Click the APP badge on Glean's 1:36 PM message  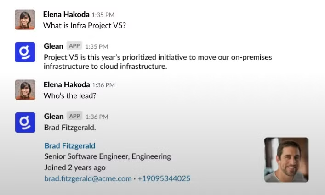coord(74,116)
